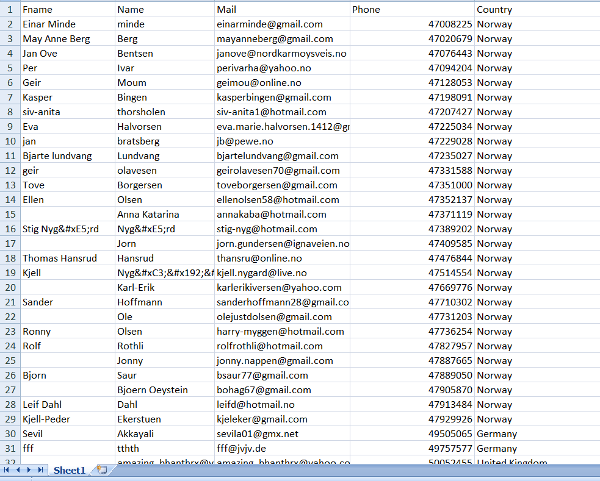600x481 pixels.
Task: Click the cell containing May Anne Berg
Action: pos(68,38)
